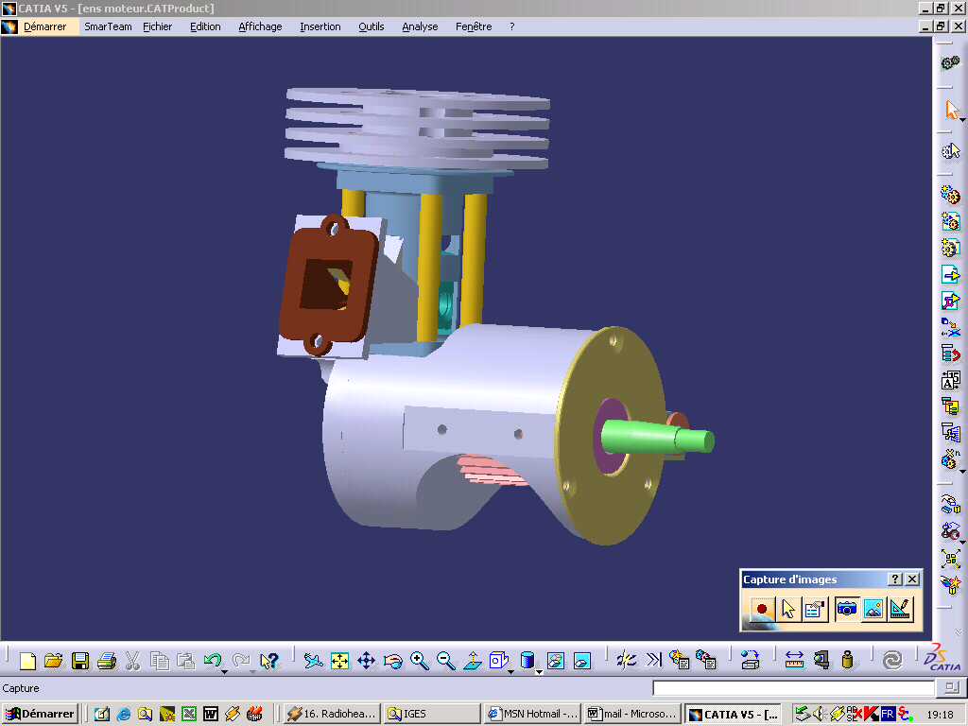
Task: Open the Analyse menu
Action: pos(420,26)
